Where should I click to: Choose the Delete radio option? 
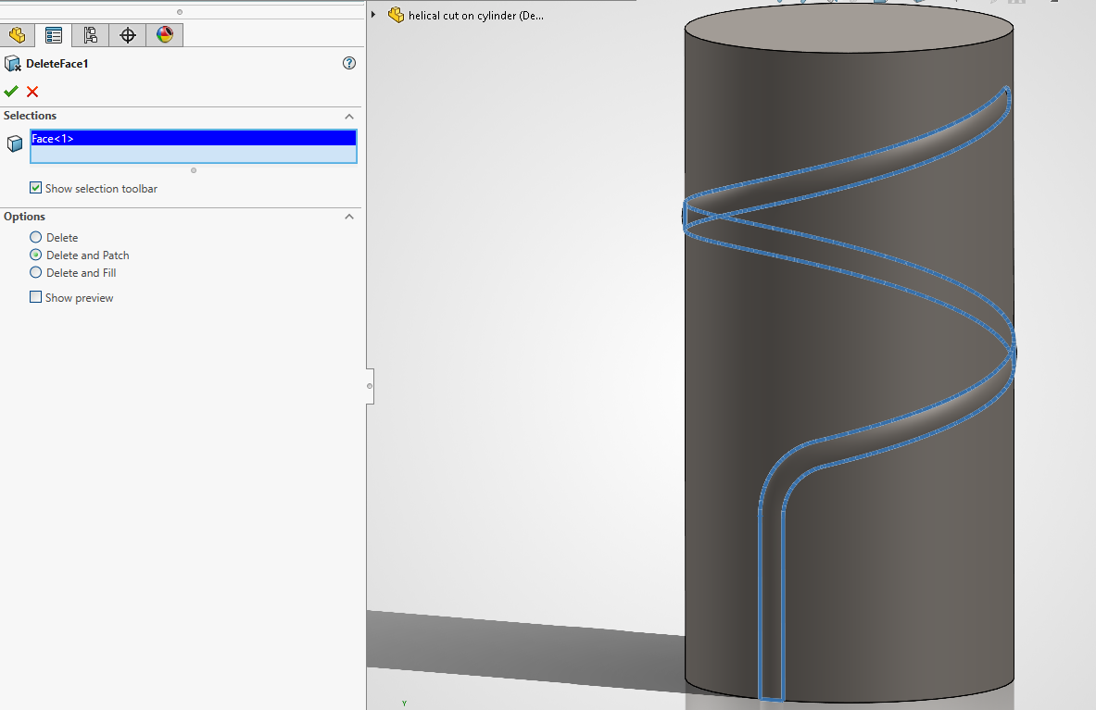(35, 237)
